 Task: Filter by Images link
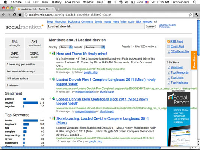(x=107, y=21)
